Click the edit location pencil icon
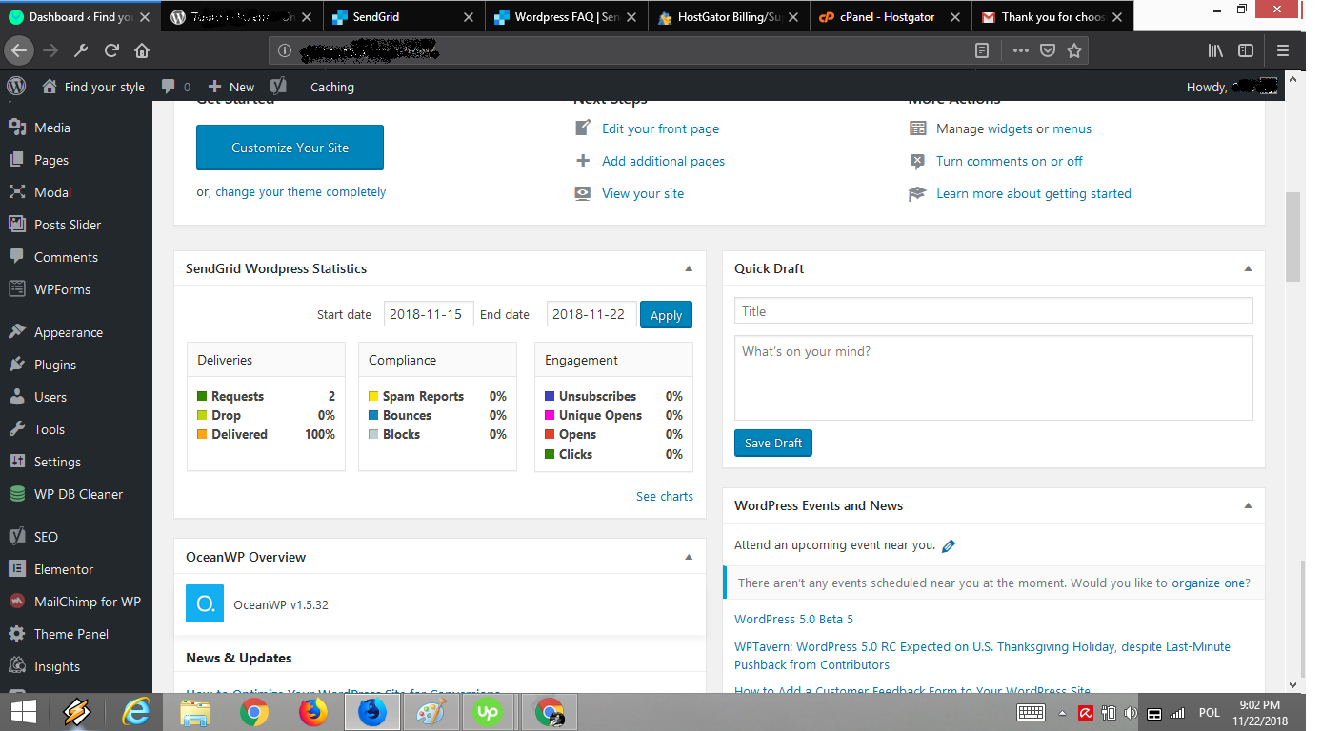 (x=948, y=546)
